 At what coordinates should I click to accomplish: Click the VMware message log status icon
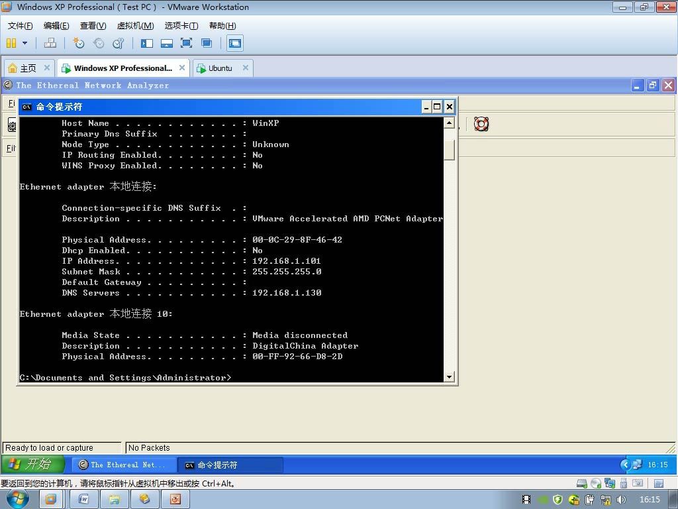coord(659,483)
